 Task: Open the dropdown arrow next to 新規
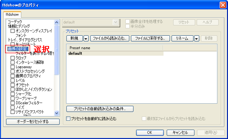point(86,38)
